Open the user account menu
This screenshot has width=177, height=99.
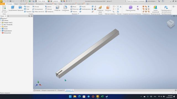click(x=151, y=1)
